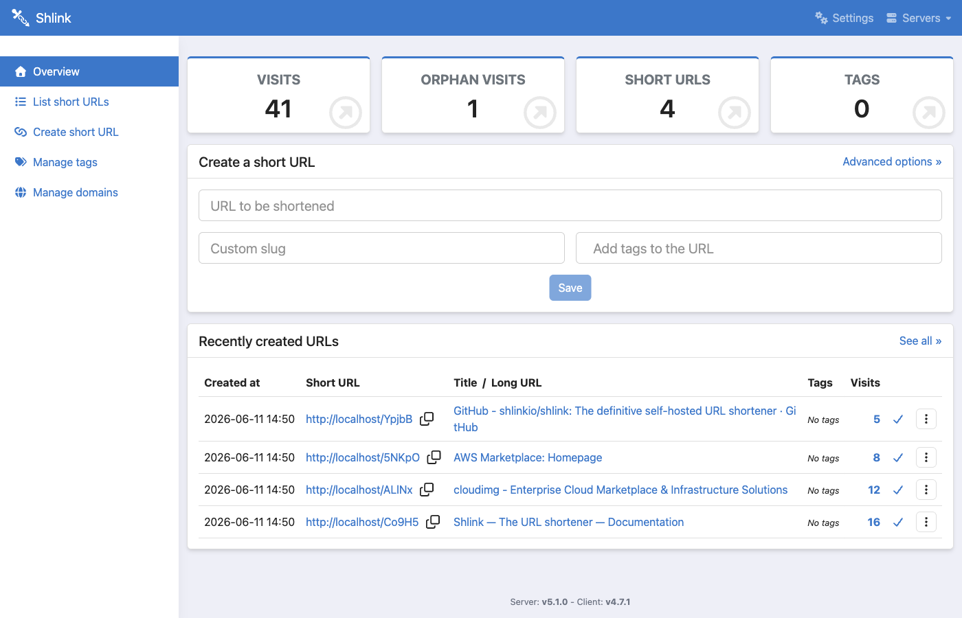Open Manage tags section
This screenshot has width=962, height=618.
point(89,162)
